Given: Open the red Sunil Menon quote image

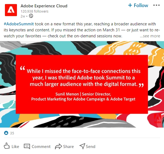Looking at the screenshot, I should pos(82,84).
